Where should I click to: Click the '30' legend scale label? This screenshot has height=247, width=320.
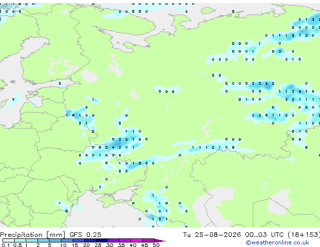point(110,245)
